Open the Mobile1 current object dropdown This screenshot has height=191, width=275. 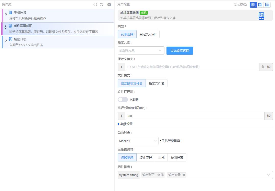coord(138,141)
